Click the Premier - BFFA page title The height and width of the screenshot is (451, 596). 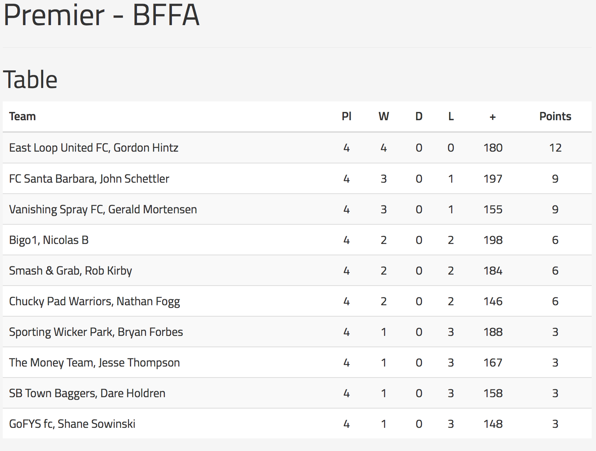[102, 15]
